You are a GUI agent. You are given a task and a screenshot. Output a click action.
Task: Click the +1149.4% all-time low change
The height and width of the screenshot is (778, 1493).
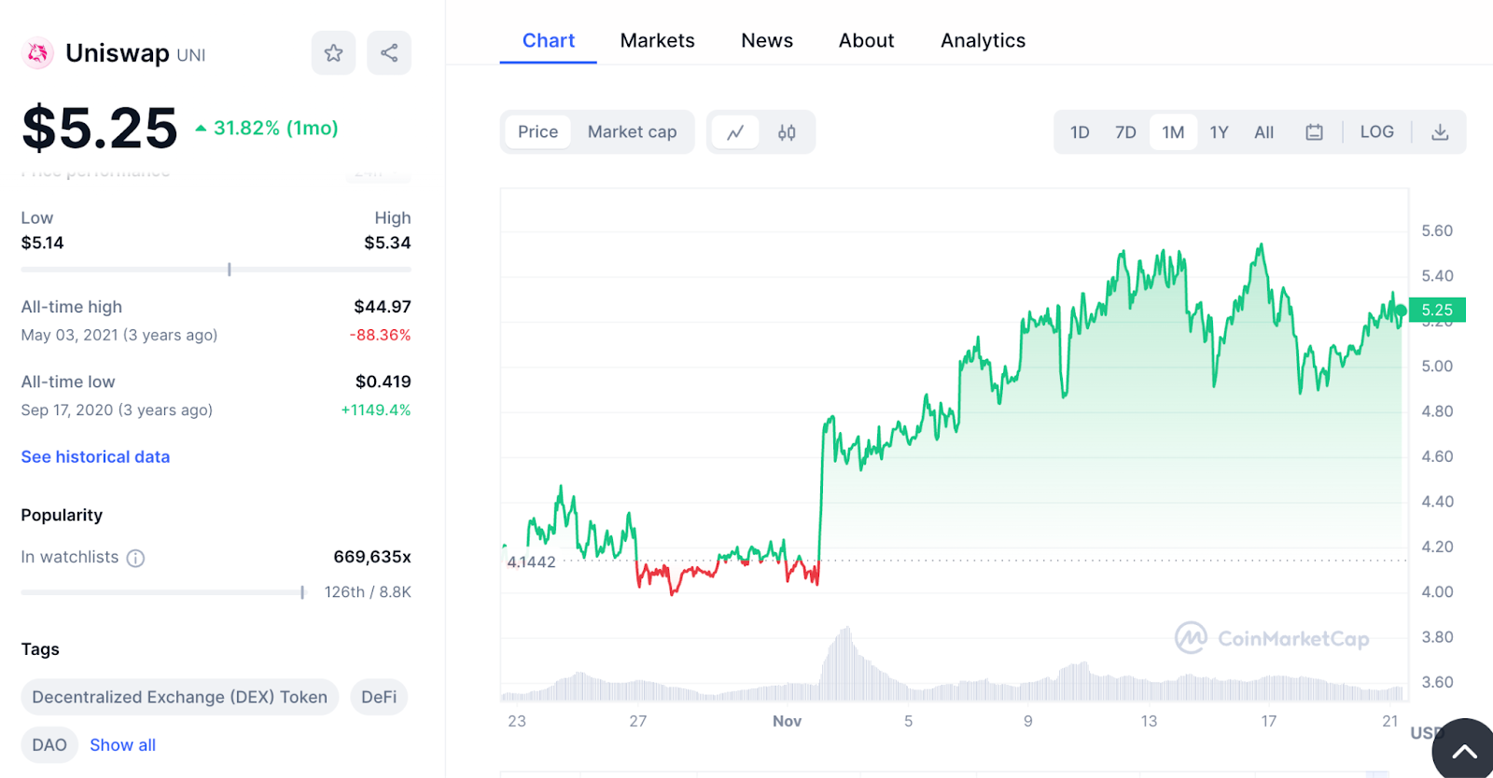click(x=376, y=410)
